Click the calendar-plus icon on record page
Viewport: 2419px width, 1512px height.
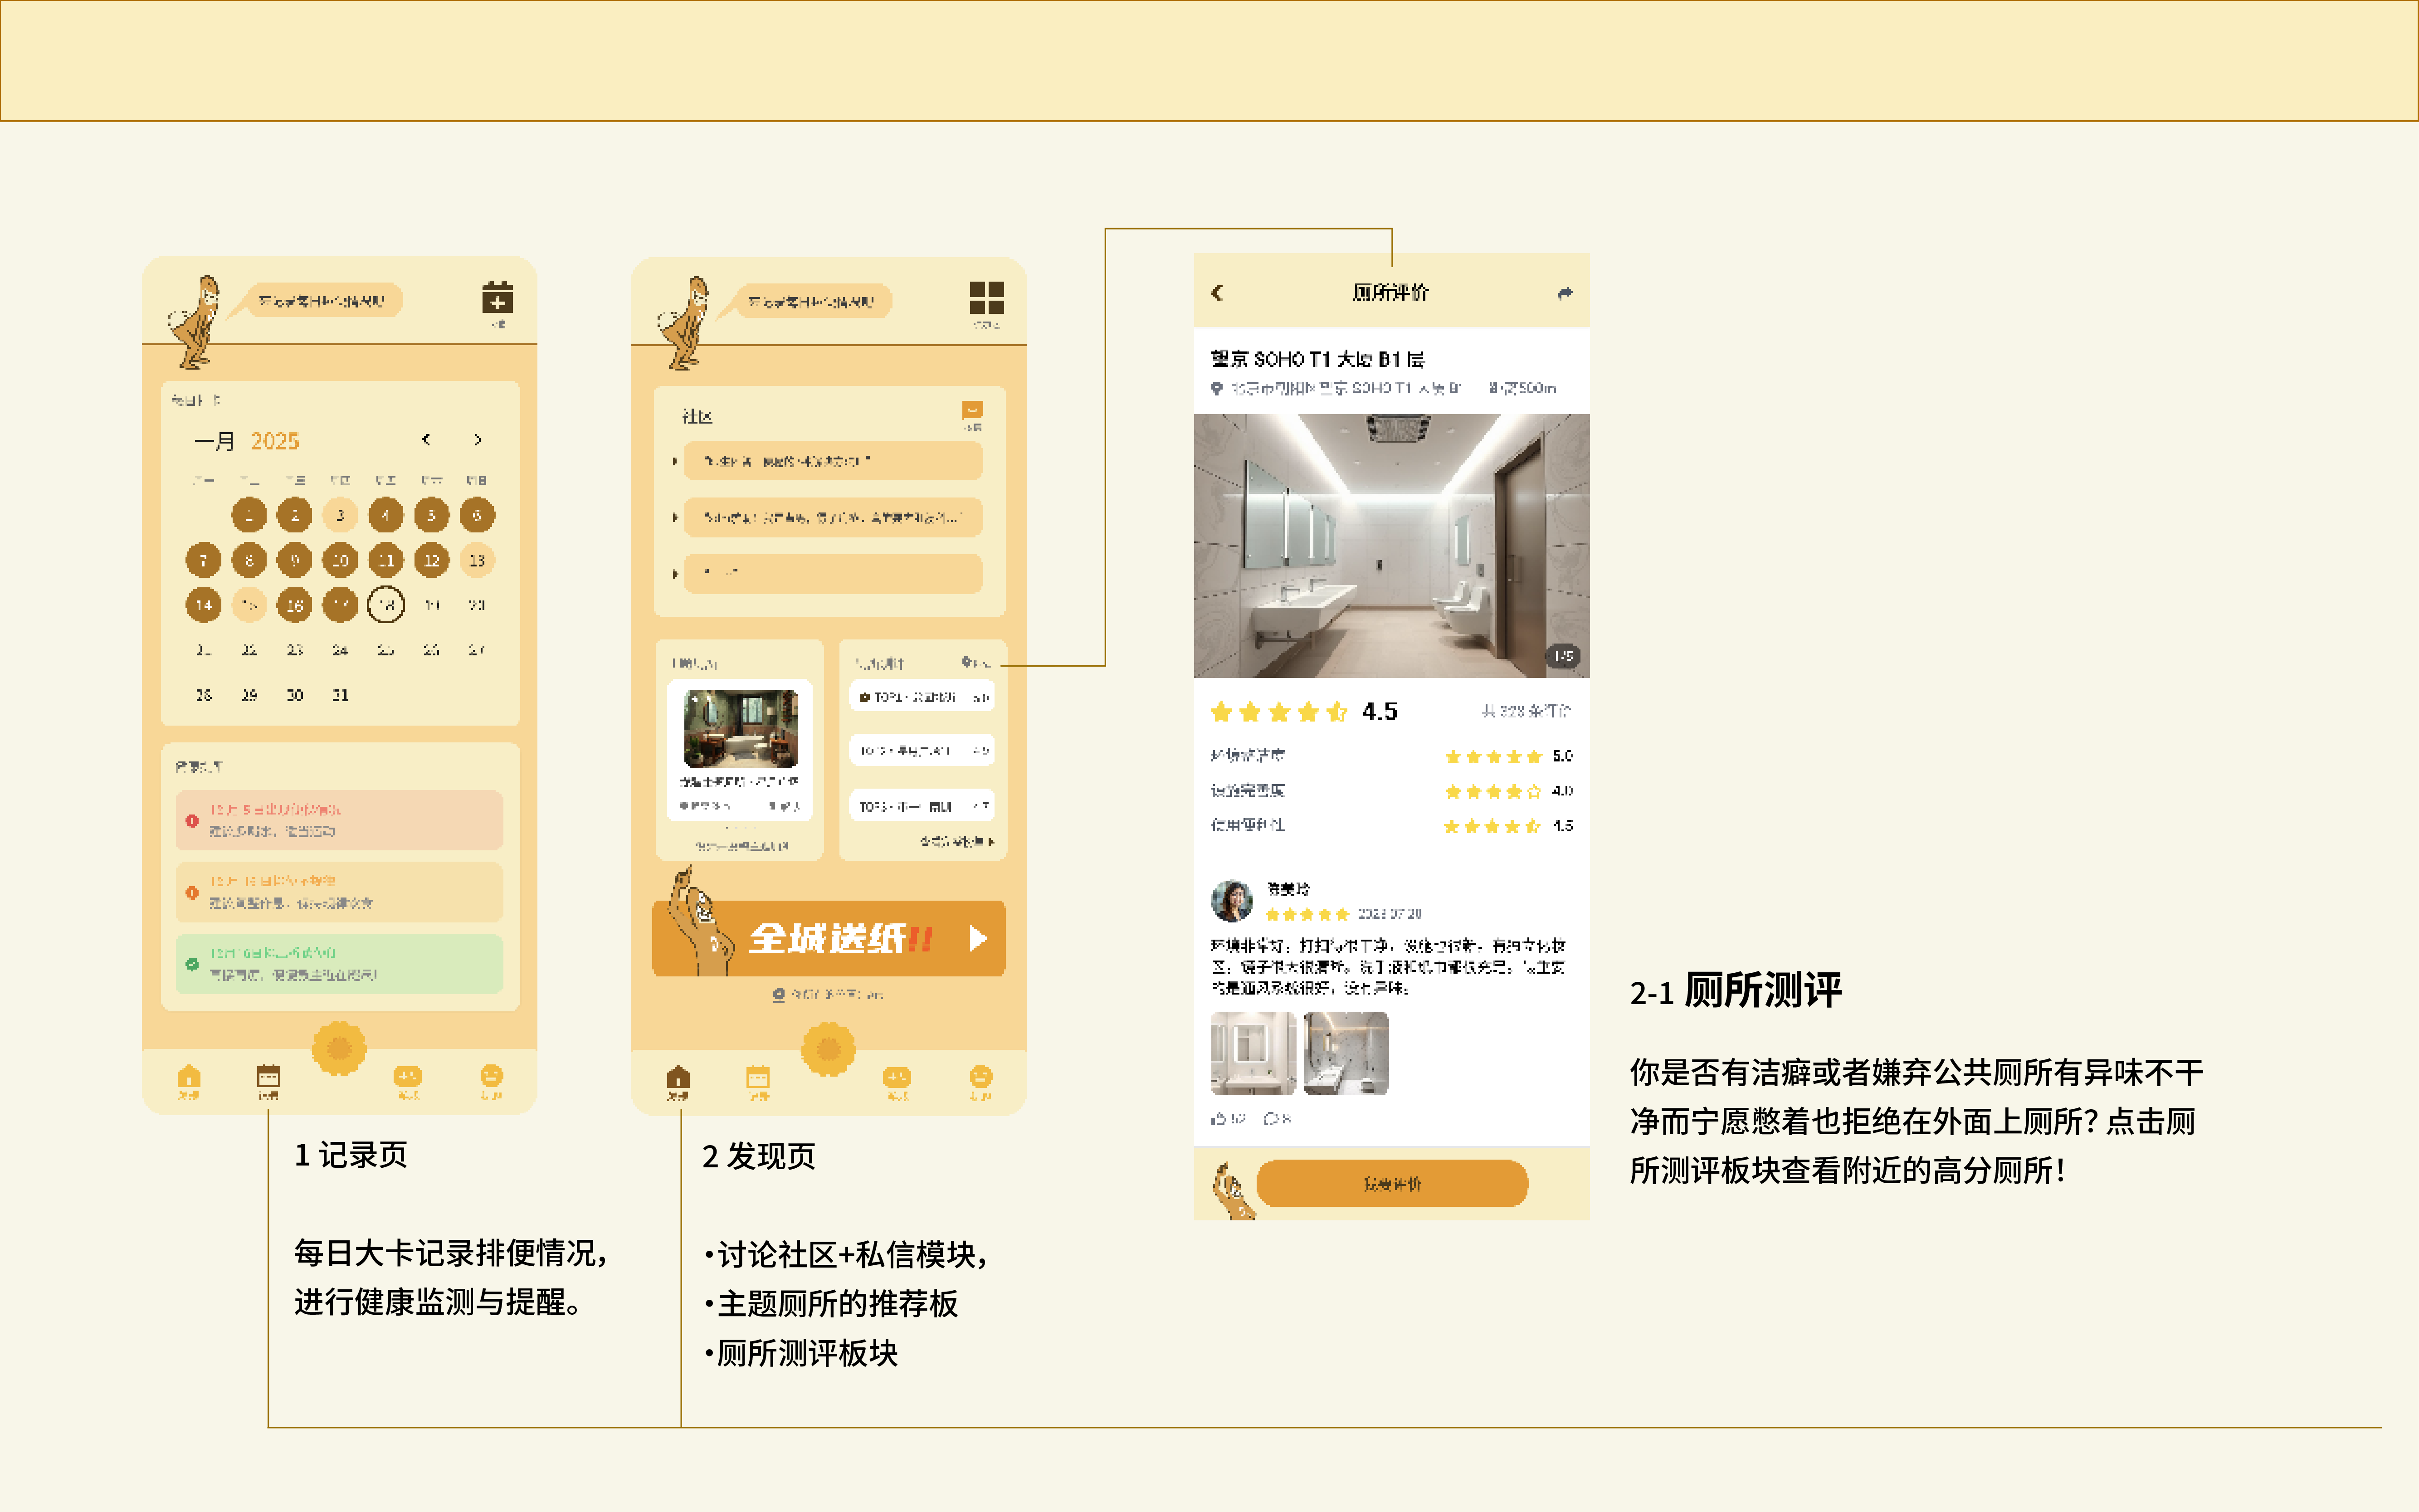tap(497, 298)
